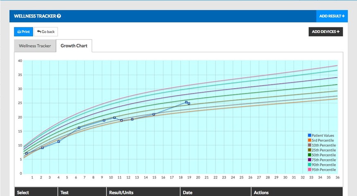Screen dimensions: 357x196
Task: Click the 90th Percentile legend swatch
Action: pyautogui.click(x=310, y=165)
